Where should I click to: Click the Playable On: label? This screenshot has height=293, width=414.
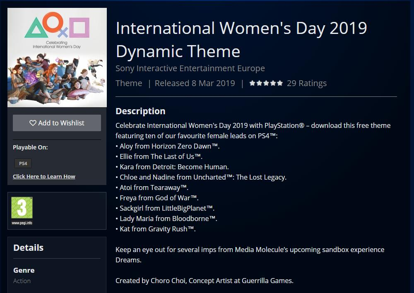[30, 147]
